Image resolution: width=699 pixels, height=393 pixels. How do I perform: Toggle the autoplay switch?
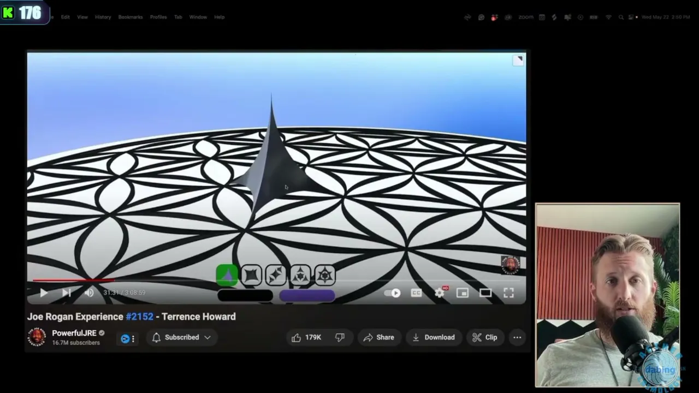(x=392, y=293)
